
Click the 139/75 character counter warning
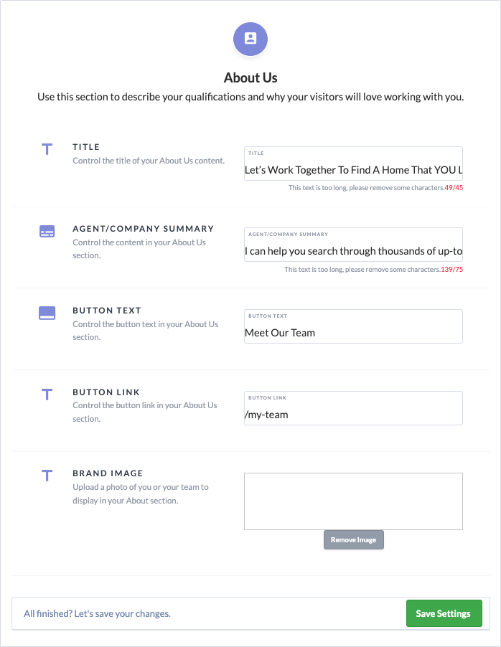pyautogui.click(x=452, y=270)
